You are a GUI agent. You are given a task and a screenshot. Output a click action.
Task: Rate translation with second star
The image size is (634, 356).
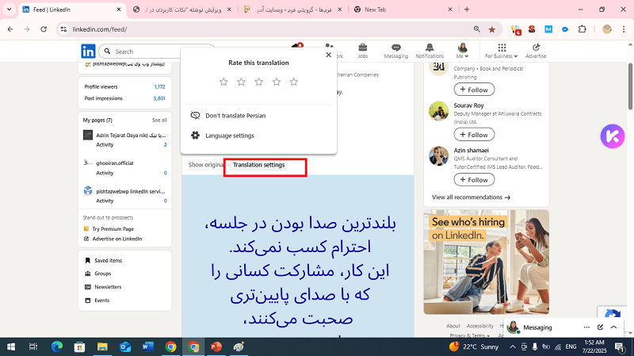242,82
